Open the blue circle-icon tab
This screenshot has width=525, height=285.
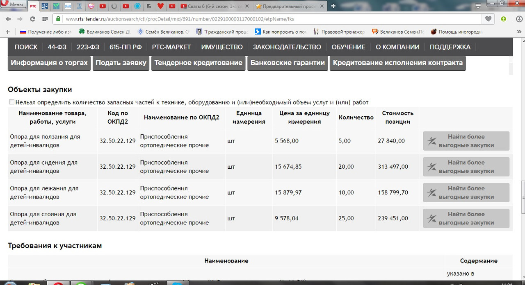137,6
